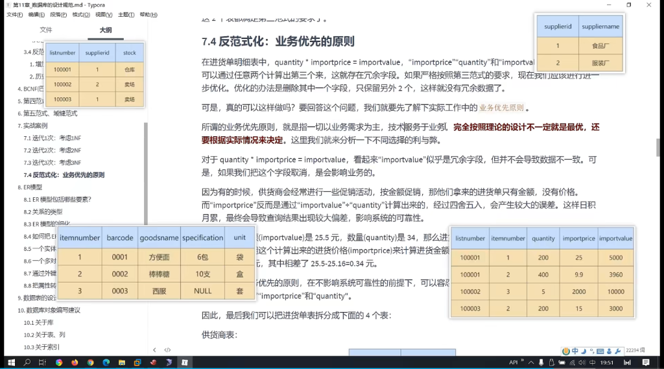
Task: Jump to outline item 7. 实战案例
Action: pyautogui.click(x=32, y=126)
